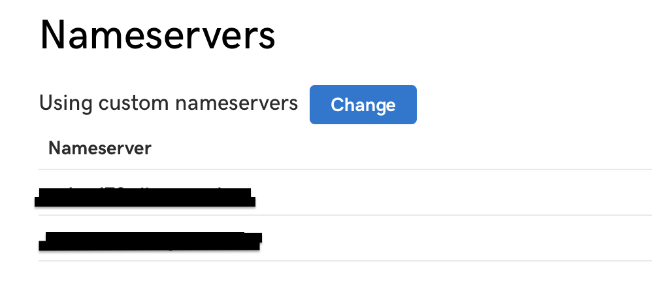Click divider line under the last nameserver row
652x289 pixels.
[345, 261]
